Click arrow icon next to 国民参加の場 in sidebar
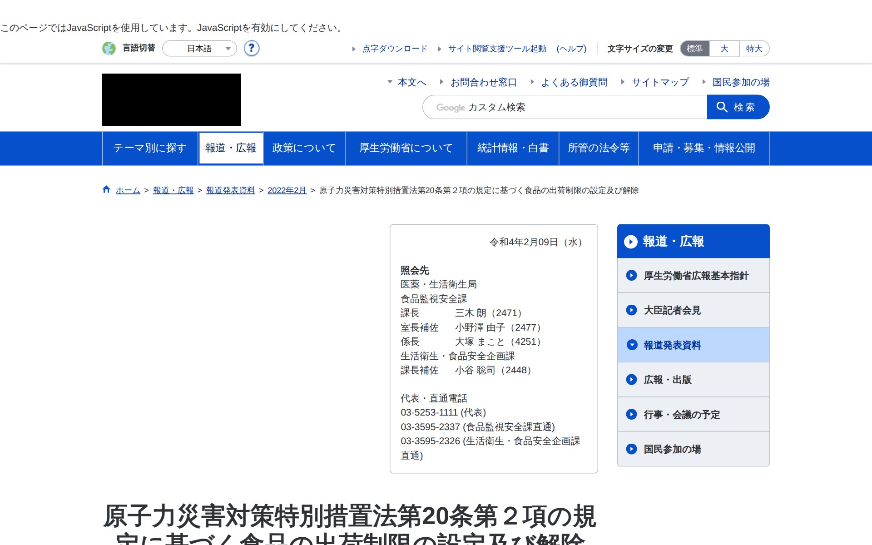The image size is (872, 545). [631, 449]
